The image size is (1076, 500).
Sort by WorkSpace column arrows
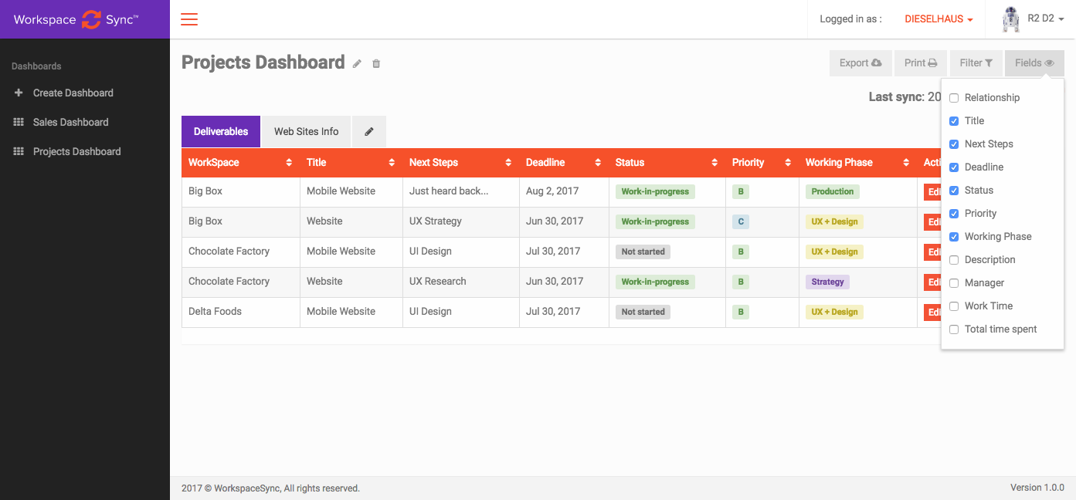click(x=289, y=163)
